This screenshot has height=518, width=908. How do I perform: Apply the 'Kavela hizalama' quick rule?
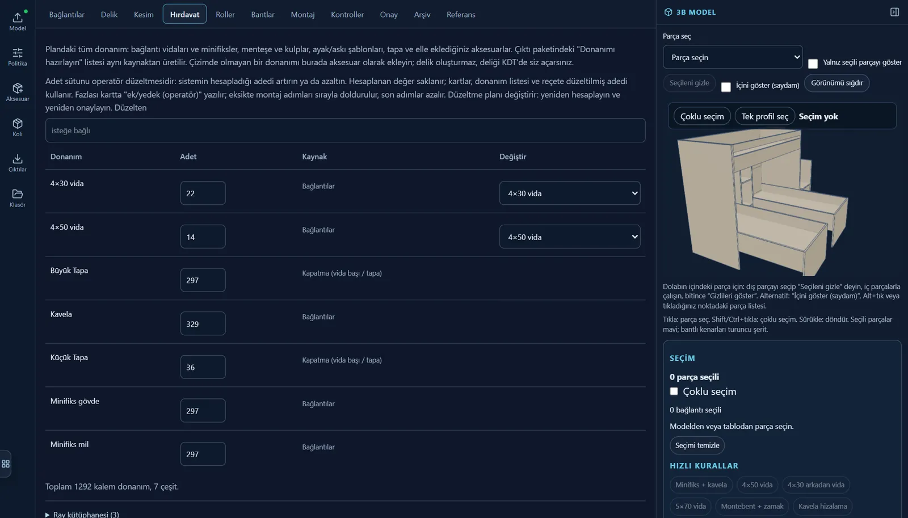pos(822,506)
